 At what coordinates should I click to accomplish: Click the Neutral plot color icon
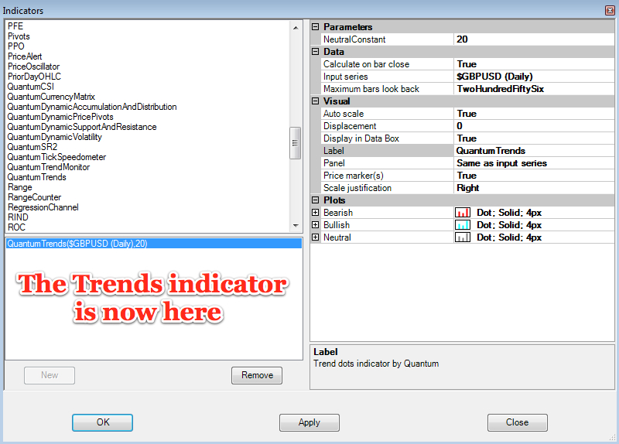pos(462,237)
